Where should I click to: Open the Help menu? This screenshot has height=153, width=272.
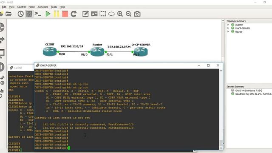(62, 7)
